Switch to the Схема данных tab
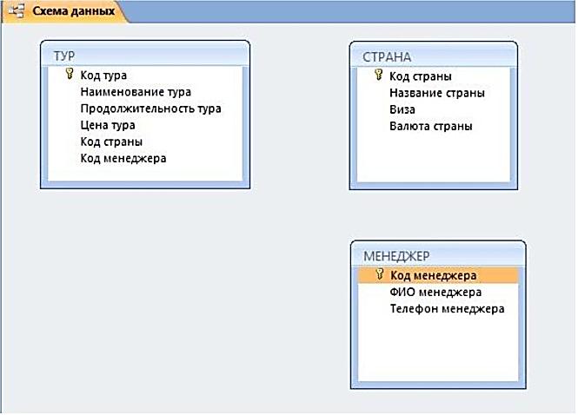The height and width of the screenshot is (415, 578). point(64,11)
